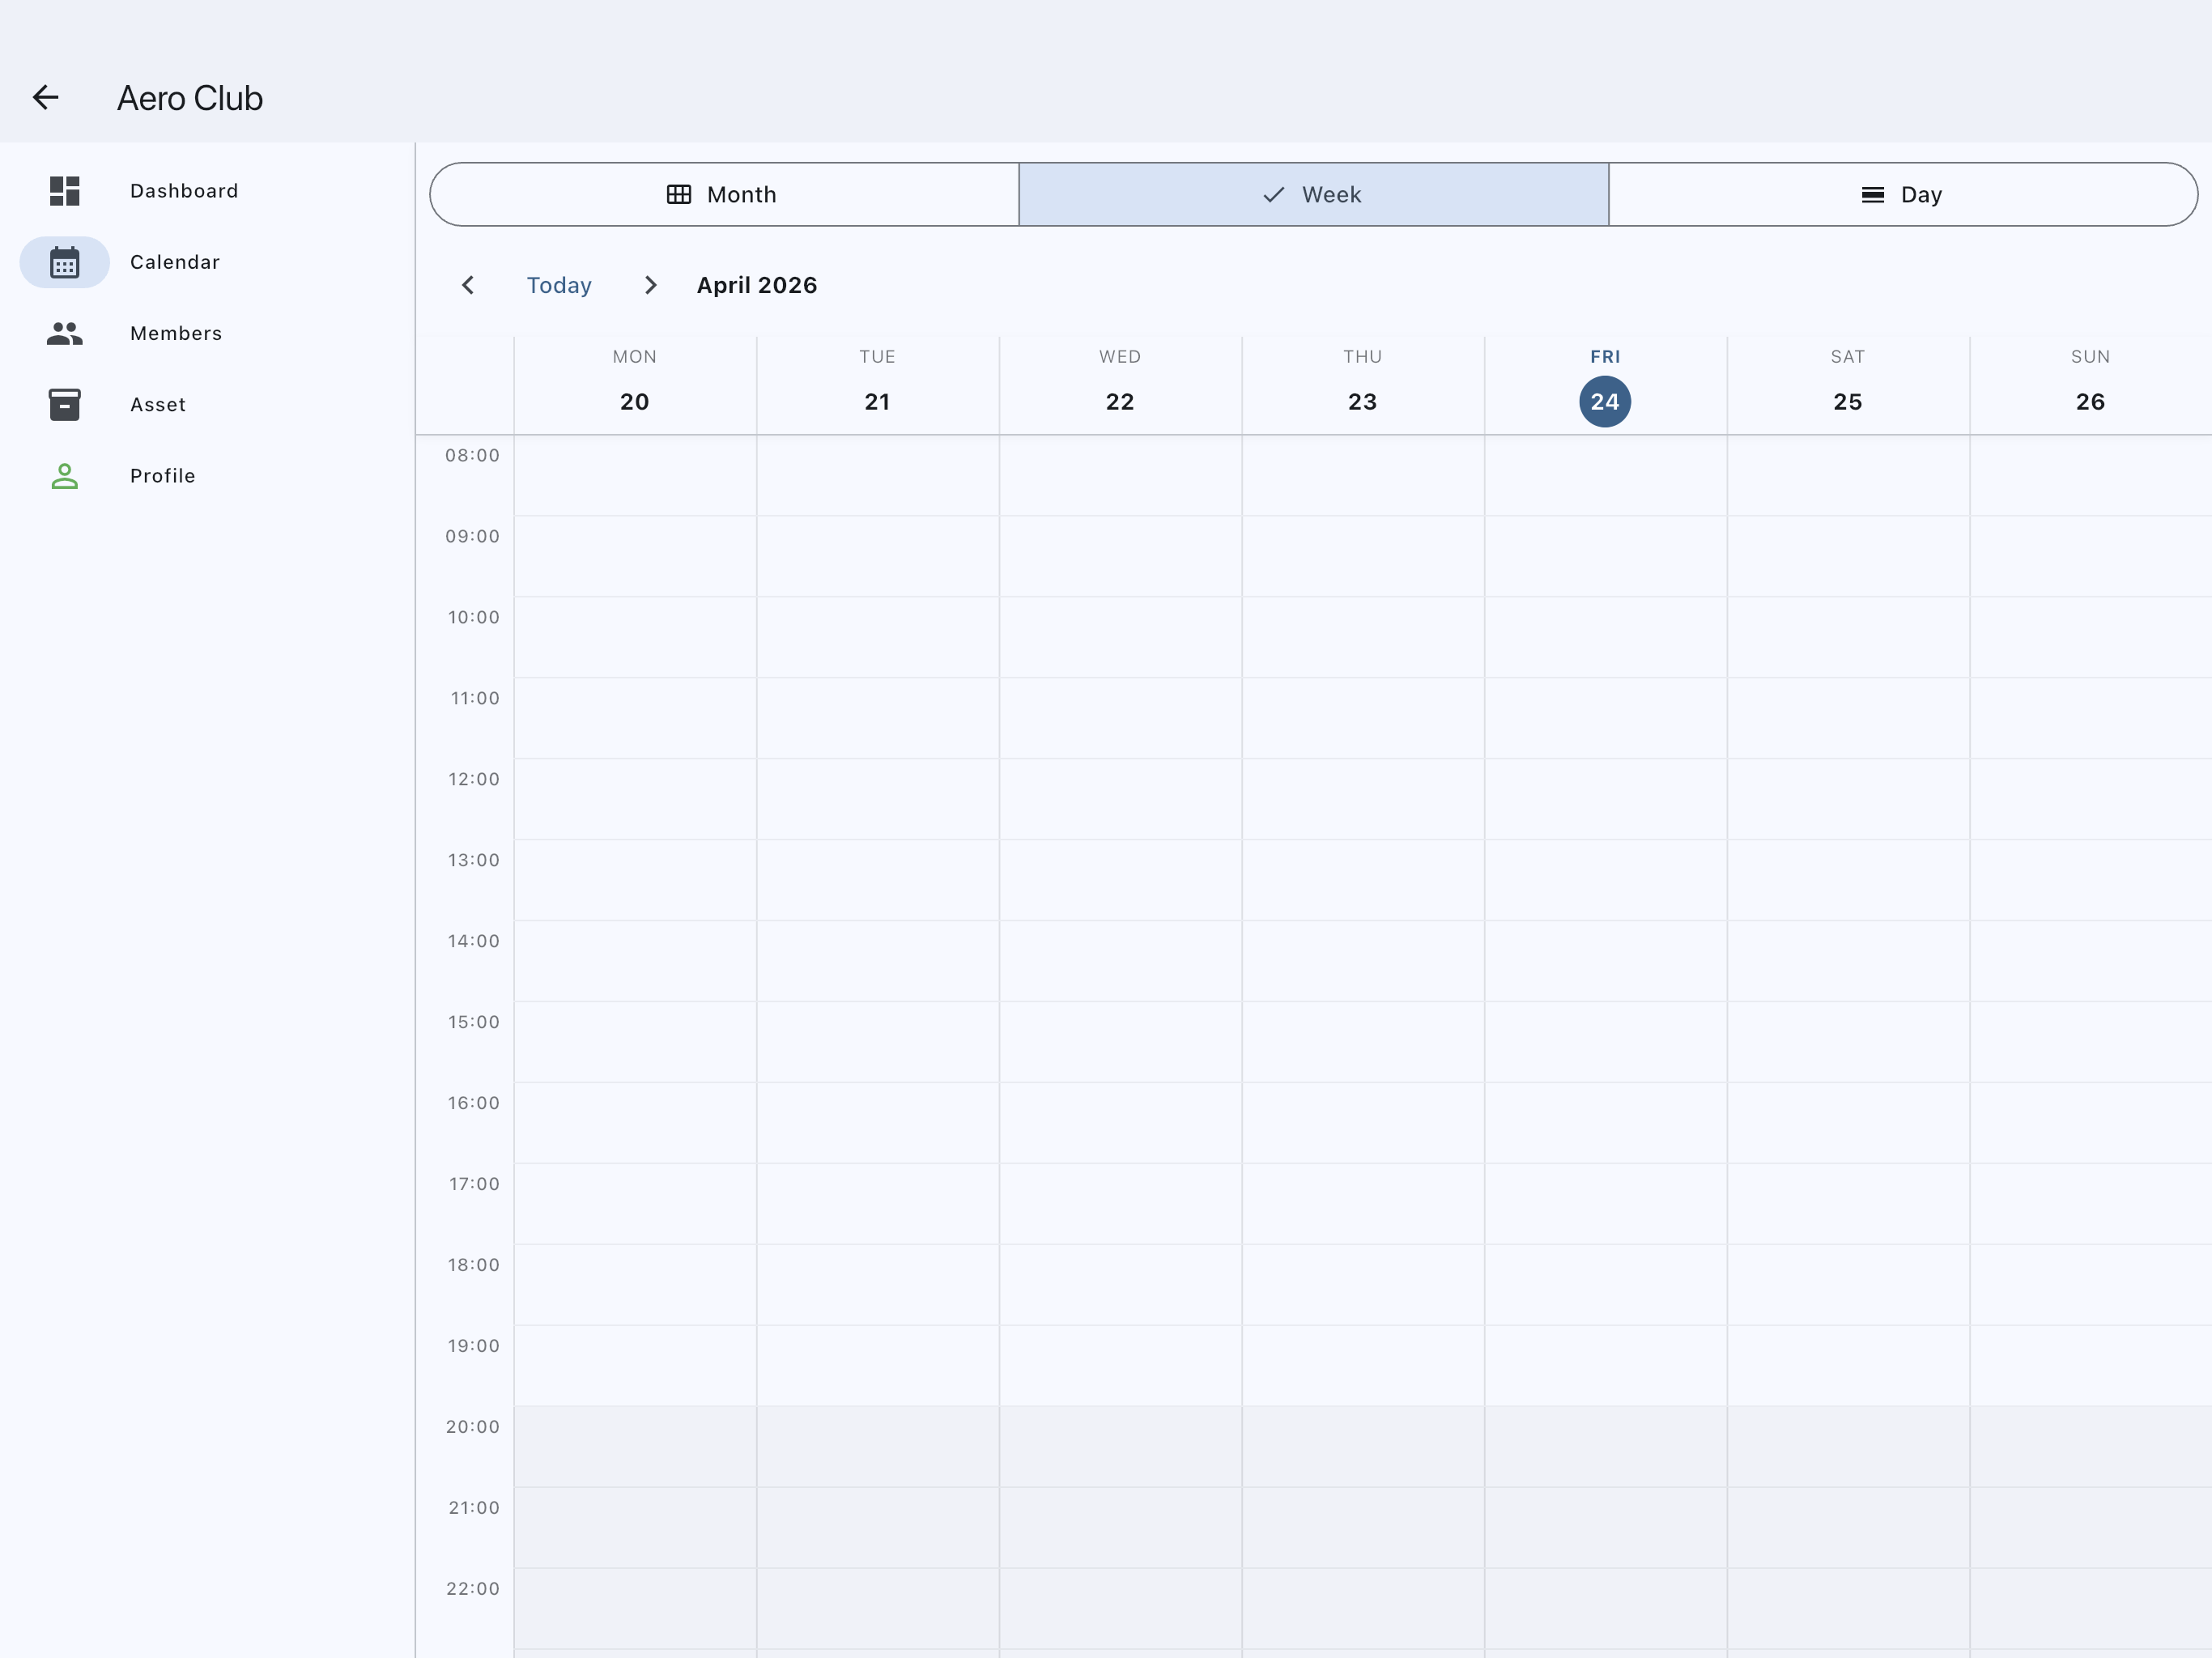Select Saturday 25 in the header
Screen dimensions: 2212x1658
1847,385
